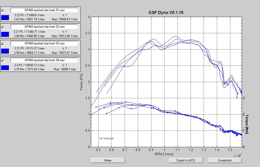Select the burk 02.wav name field

44,27
